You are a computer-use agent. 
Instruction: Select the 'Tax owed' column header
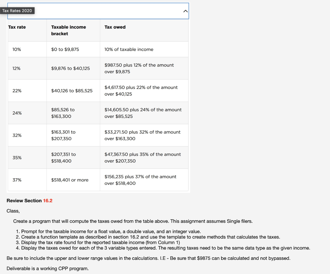coord(144,30)
